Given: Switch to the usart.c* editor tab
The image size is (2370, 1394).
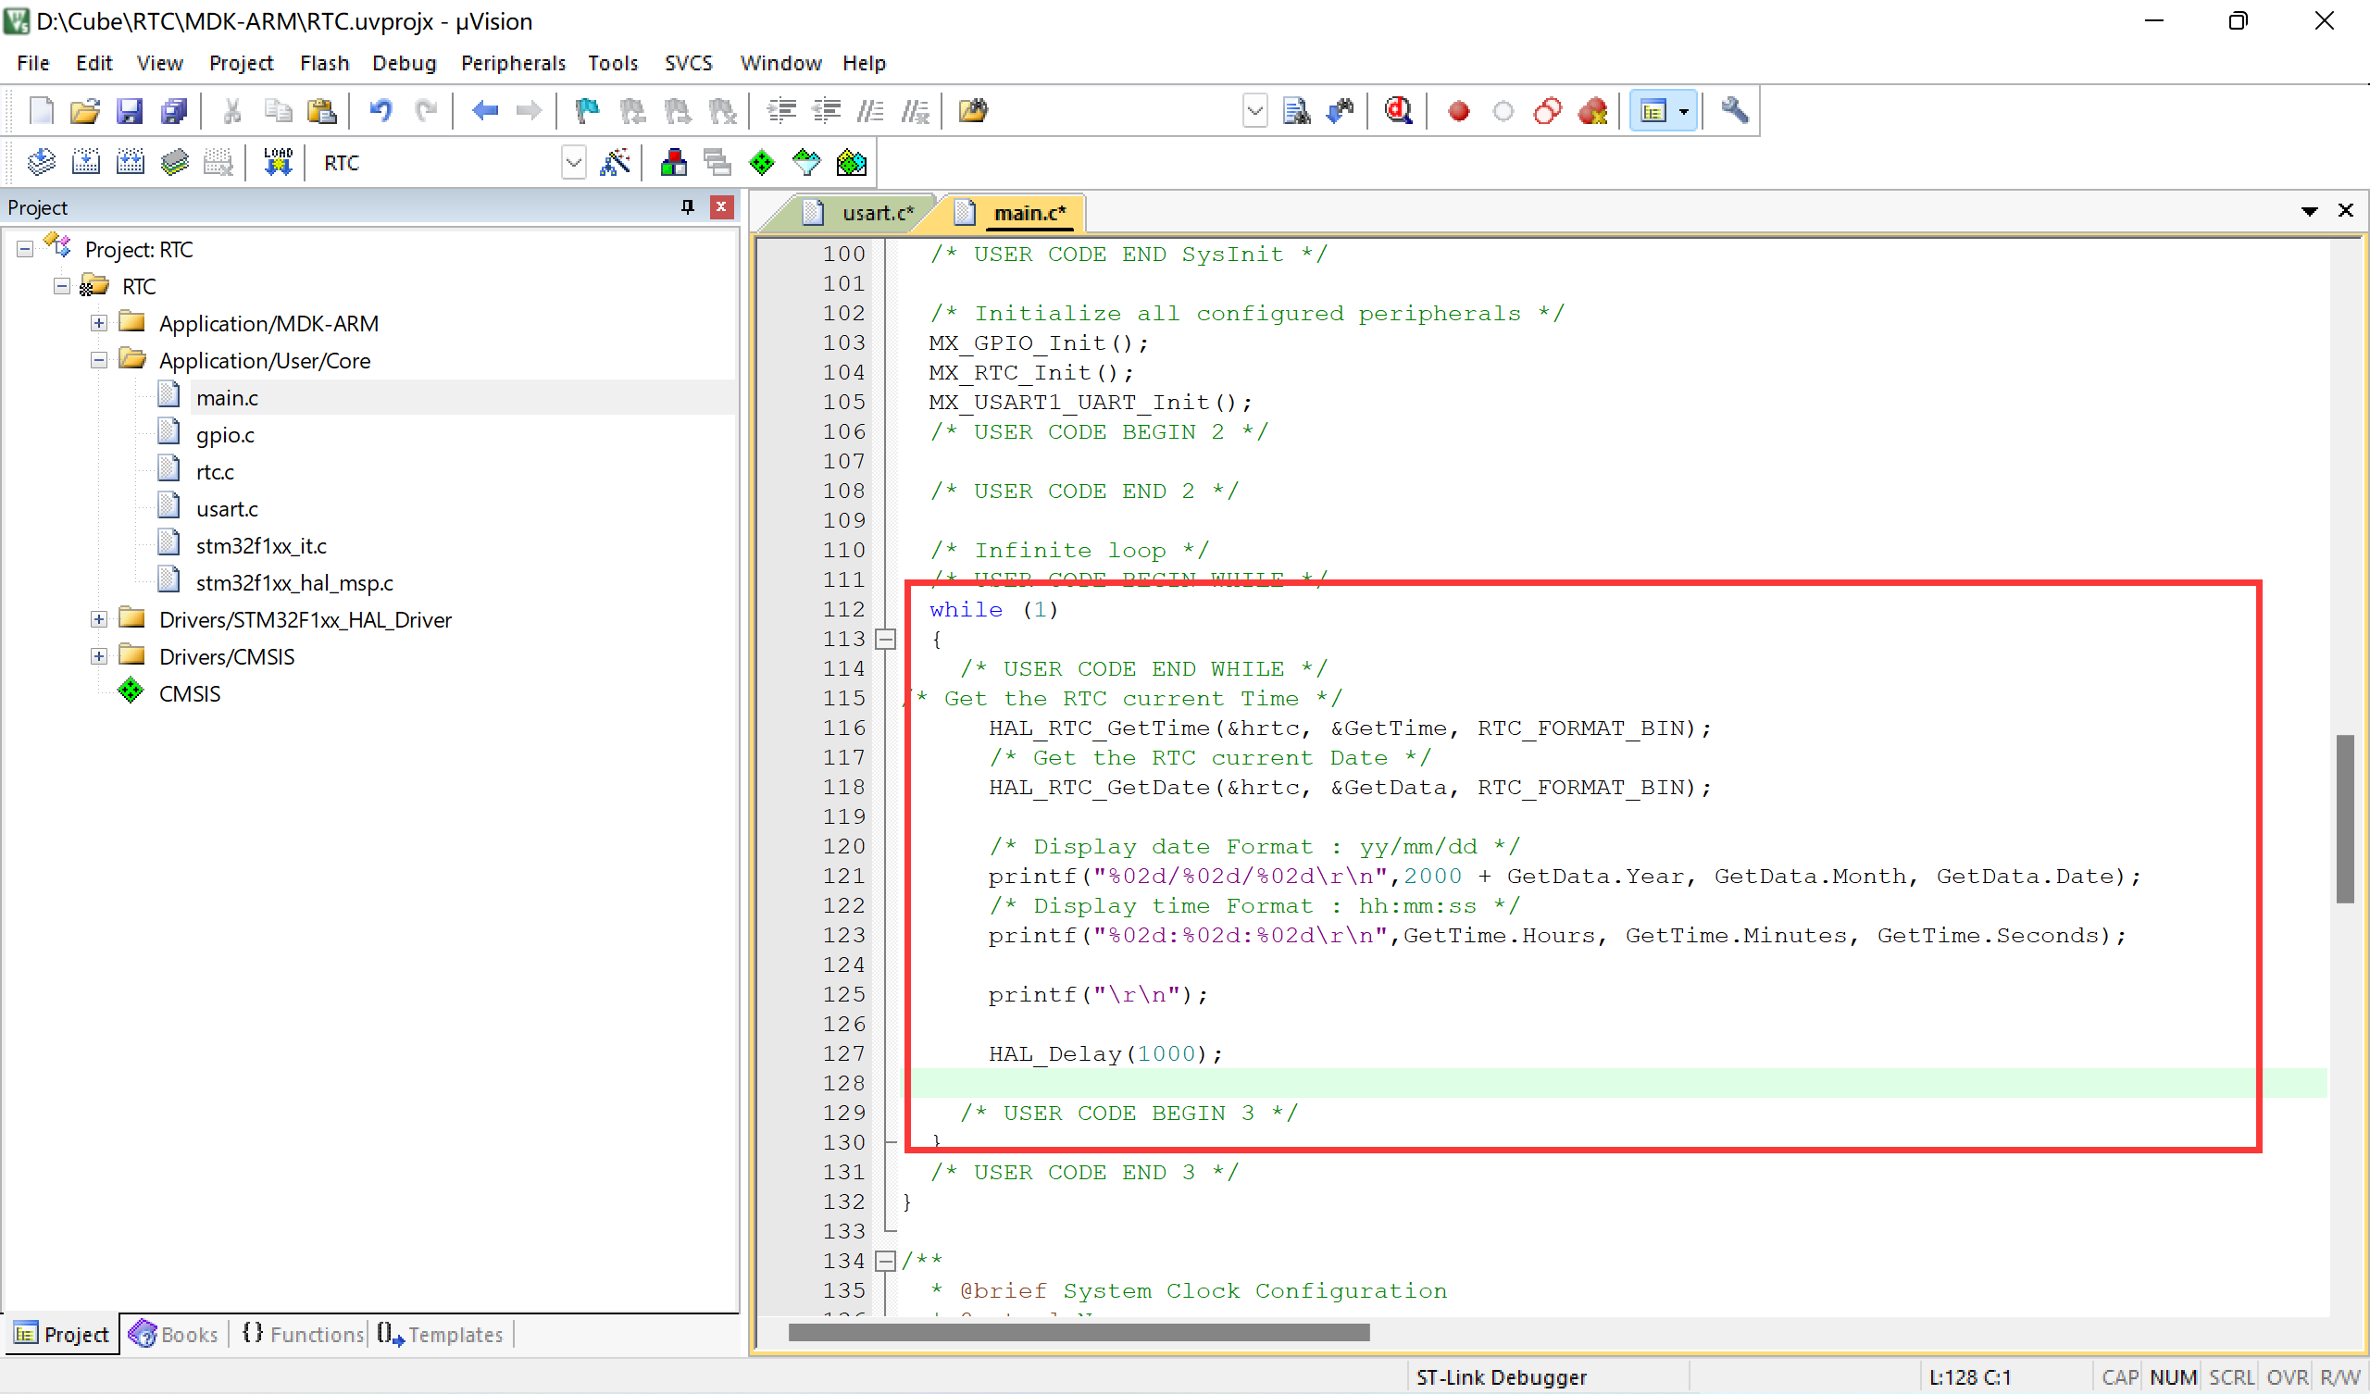Looking at the screenshot, I should click(x=877, y=214).
